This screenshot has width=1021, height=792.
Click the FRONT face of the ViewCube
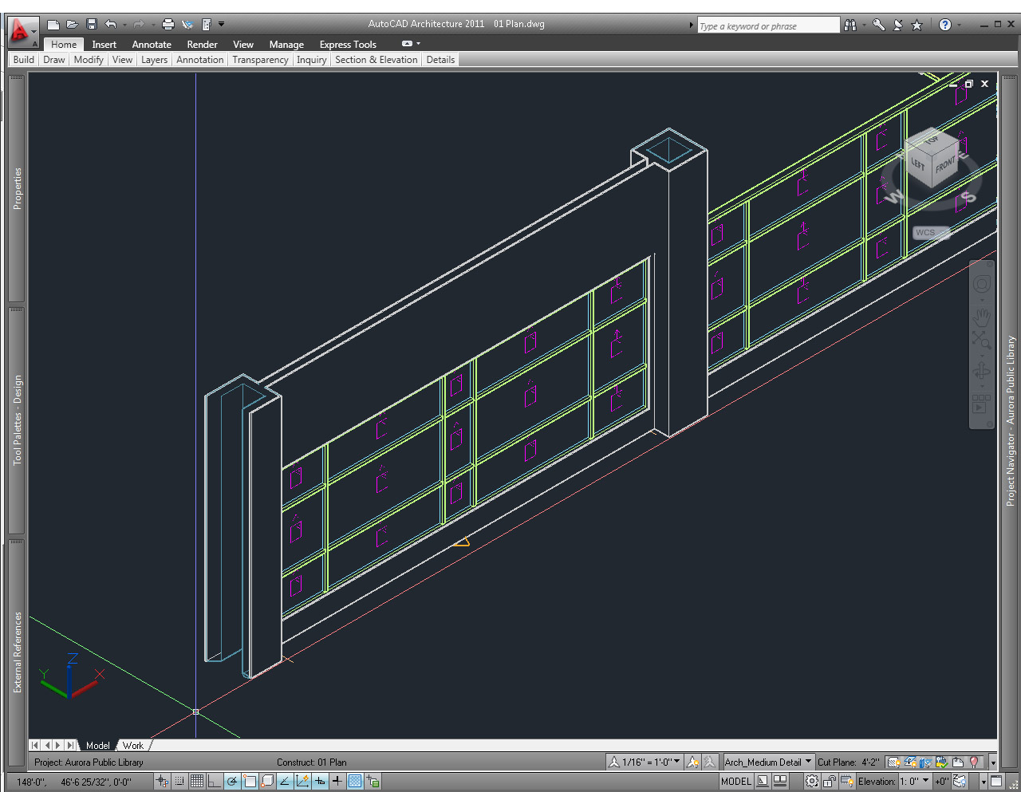[x=945, y=166]
